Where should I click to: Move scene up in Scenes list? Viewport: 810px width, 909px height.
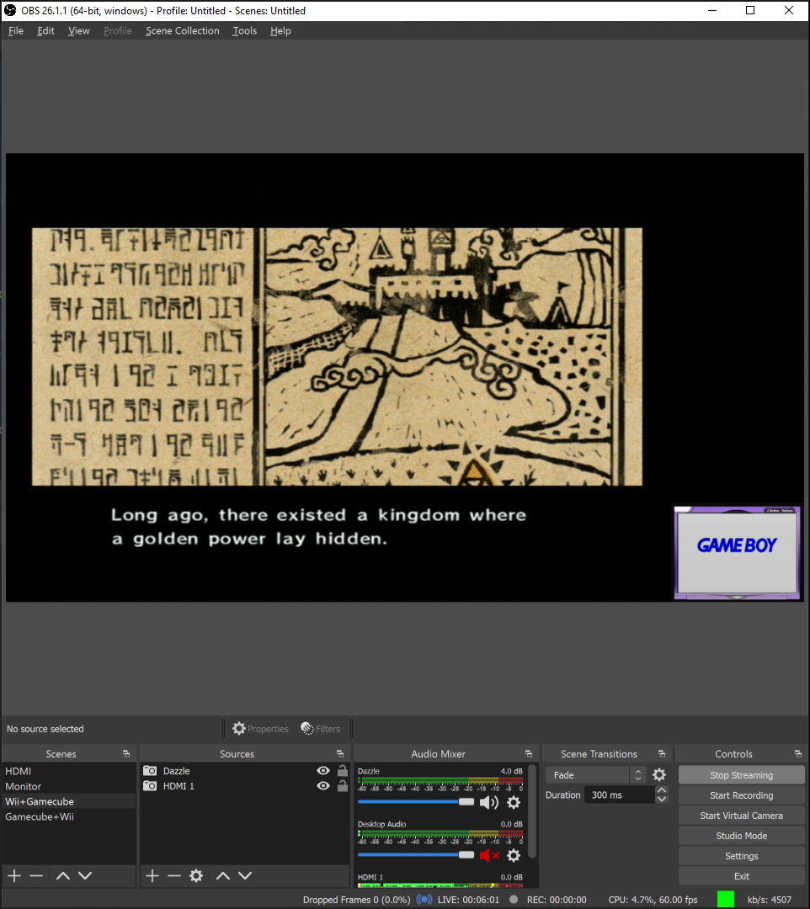(x=62, y=876)
